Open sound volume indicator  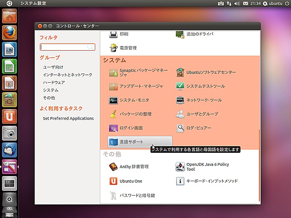(x=237, y=3)
